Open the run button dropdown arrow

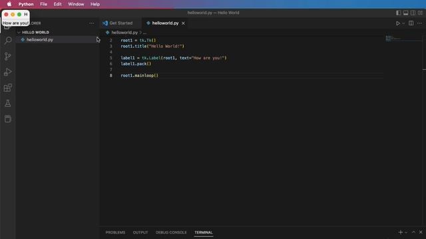403,24
